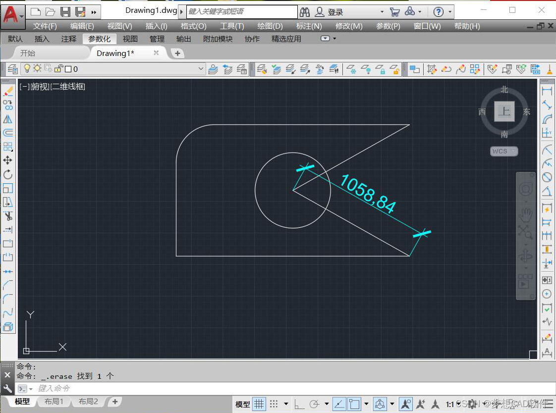Open an existing drawing file
The width and height of the screenshot is (556, 413).
[51, 12]
